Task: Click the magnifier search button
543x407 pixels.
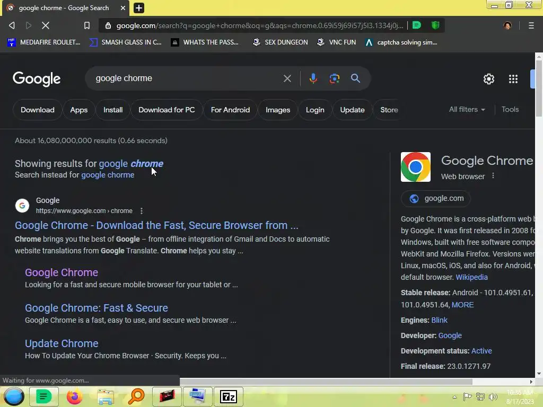Action: [x=355, y=78]
